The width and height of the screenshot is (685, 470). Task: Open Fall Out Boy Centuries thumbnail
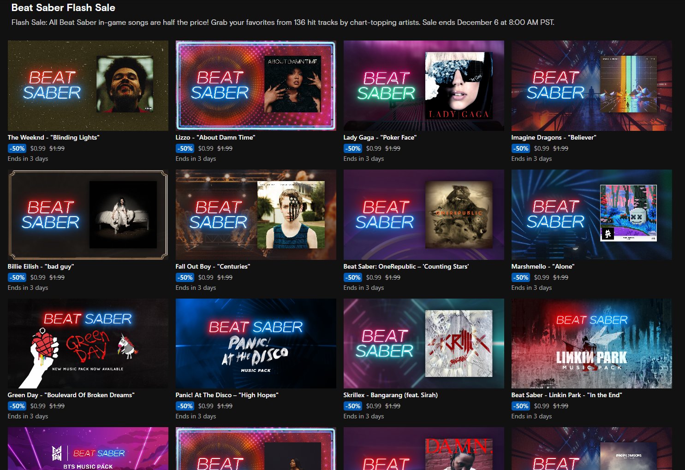[256, 215]
